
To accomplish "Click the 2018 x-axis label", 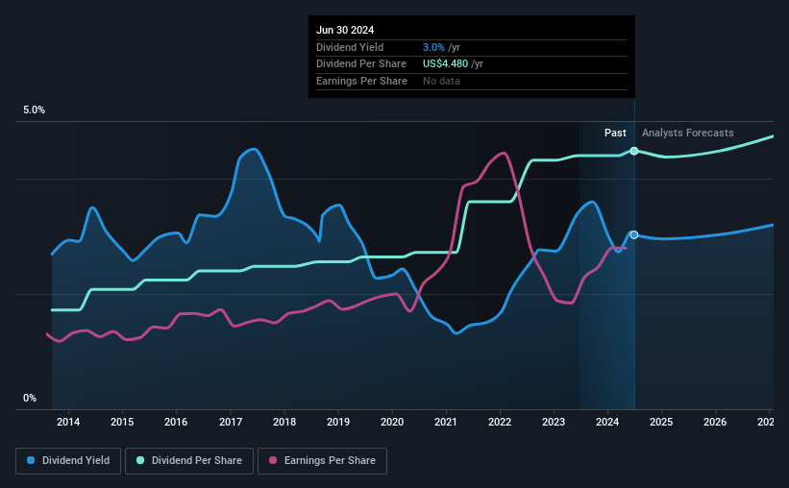I will click(x=284, y=422).
